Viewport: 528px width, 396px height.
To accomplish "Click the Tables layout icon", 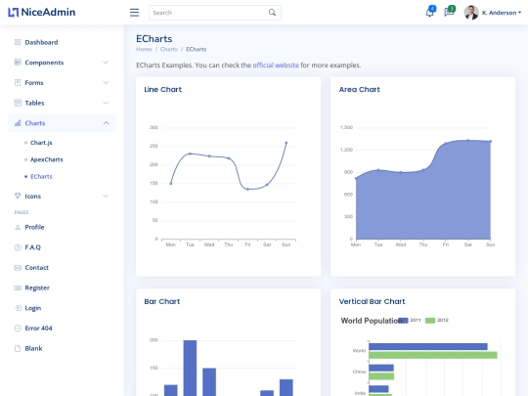I will click(18, 103).
